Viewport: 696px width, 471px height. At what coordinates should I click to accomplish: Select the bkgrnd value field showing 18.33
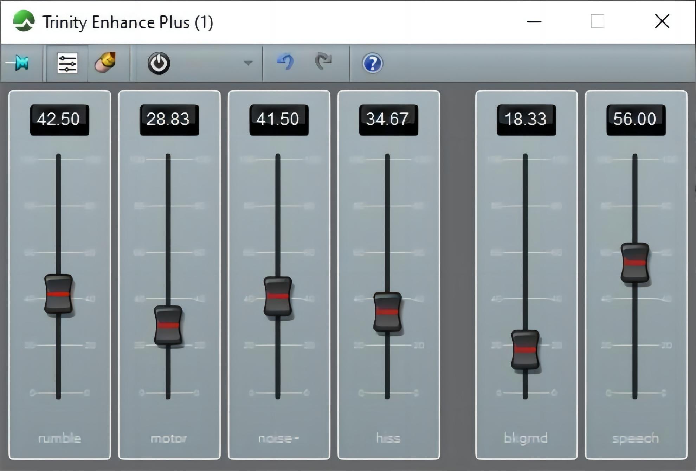[x=526, y=120]
